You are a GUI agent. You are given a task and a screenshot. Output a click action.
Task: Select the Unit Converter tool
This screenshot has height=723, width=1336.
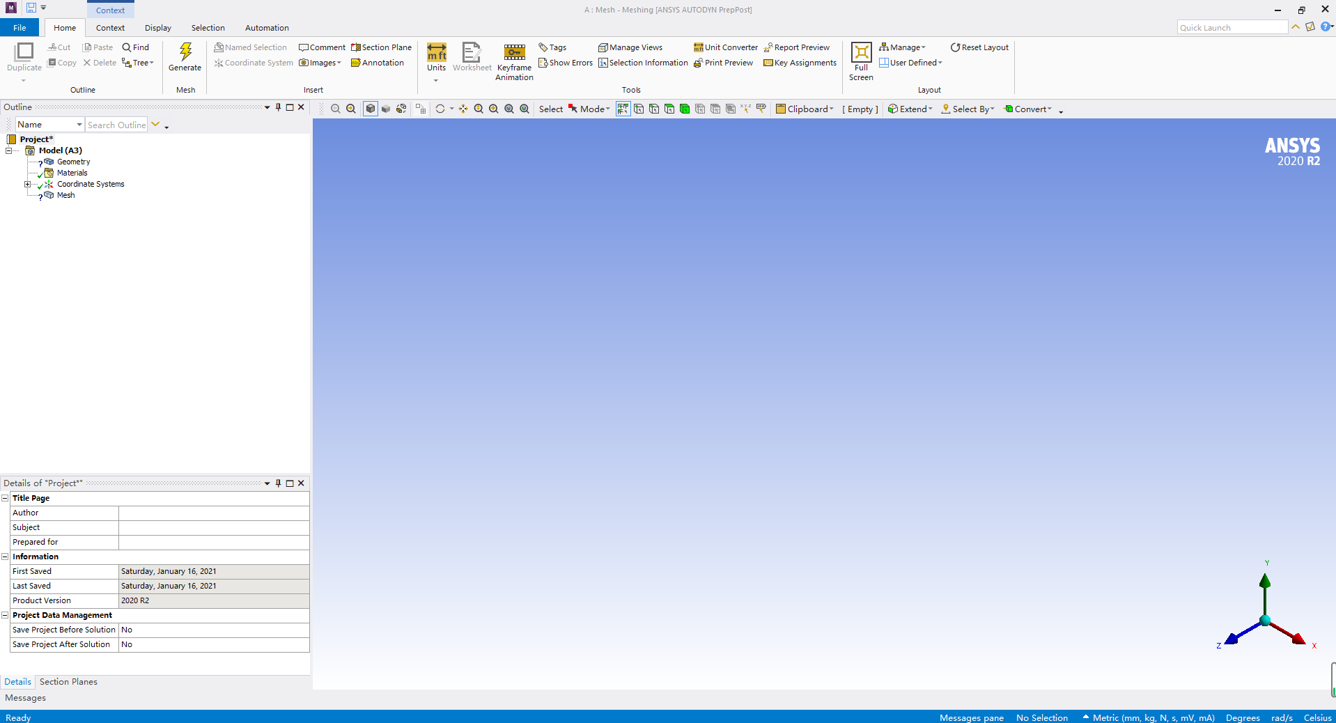[724, 47]
